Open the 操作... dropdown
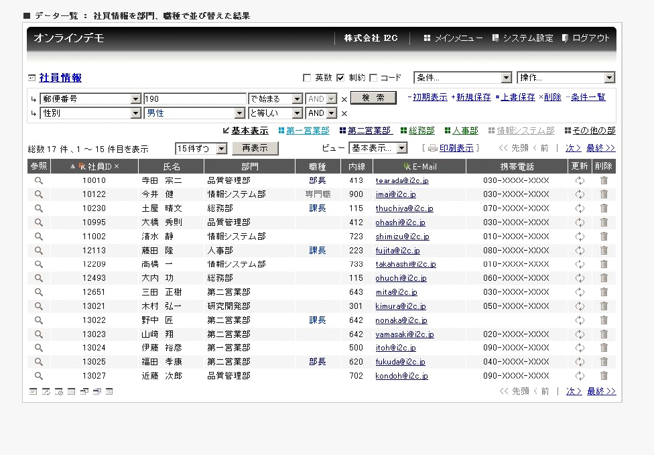This screenshot has height=455, width=654. coord(566,78)
